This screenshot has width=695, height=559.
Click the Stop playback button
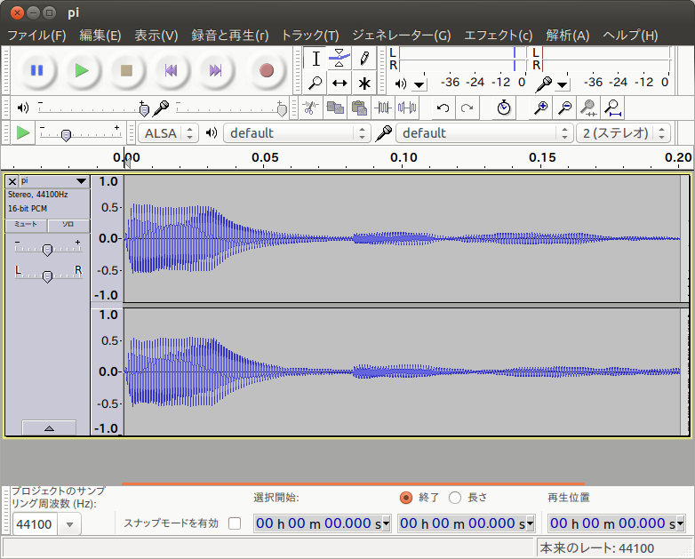tap(127, 70)
